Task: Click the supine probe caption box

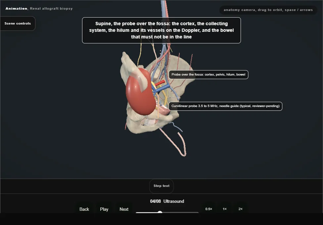Action: (161, 30)
